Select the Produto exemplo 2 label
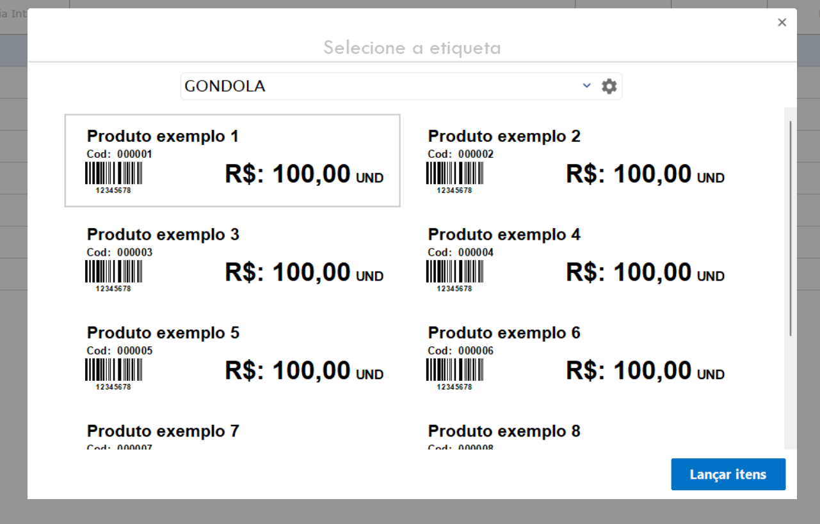 tap(574, 160)
